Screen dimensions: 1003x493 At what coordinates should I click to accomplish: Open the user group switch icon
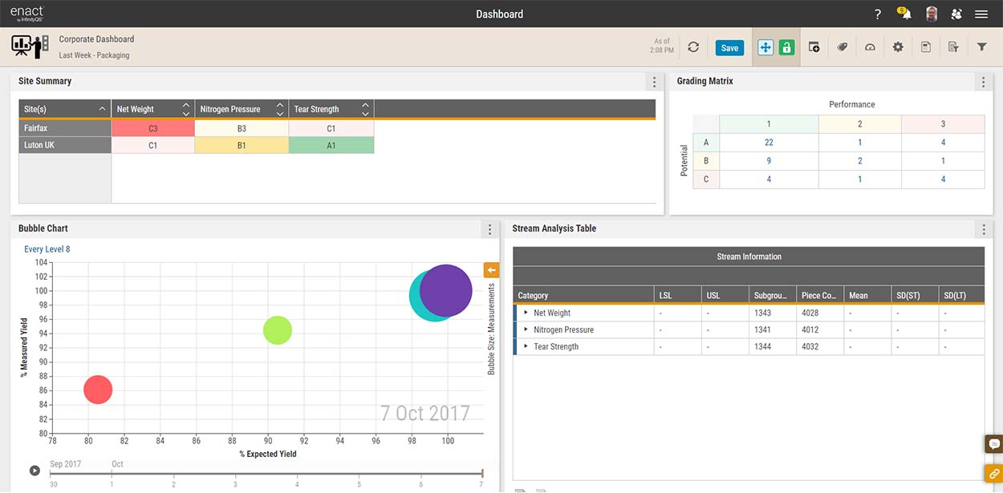pyautogui.click(x=956, y=14)
